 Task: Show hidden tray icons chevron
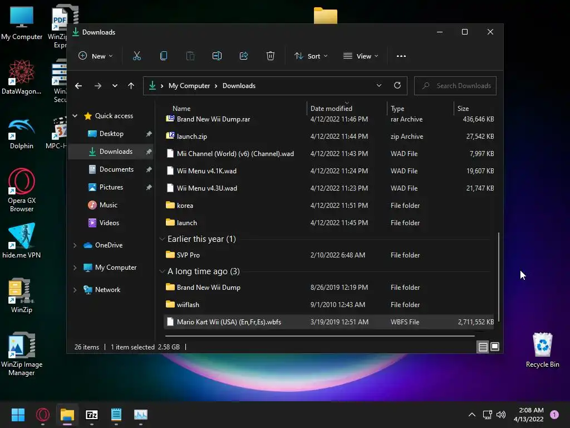472,415
